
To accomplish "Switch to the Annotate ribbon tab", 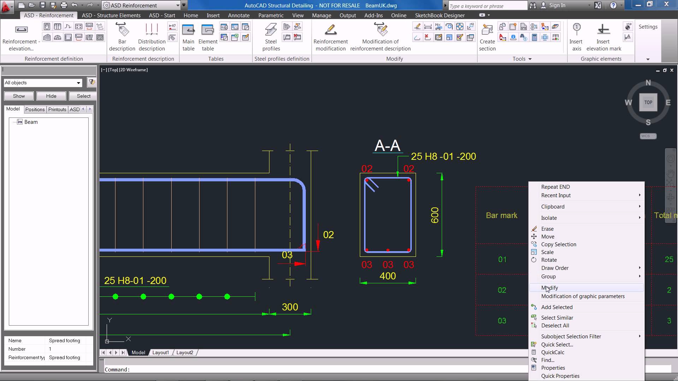I will click(x=239, y=16).
